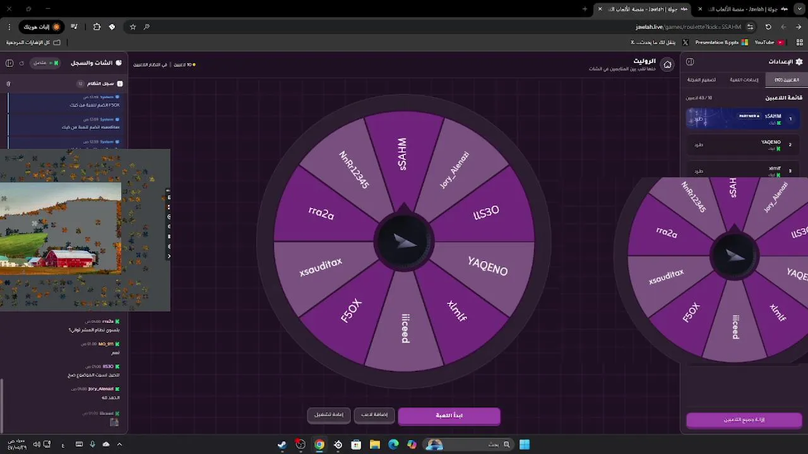The width and height of the screenshot is (808, 454).
Task: Click the puzzle game video thumbnail
Action: point(85,230)
